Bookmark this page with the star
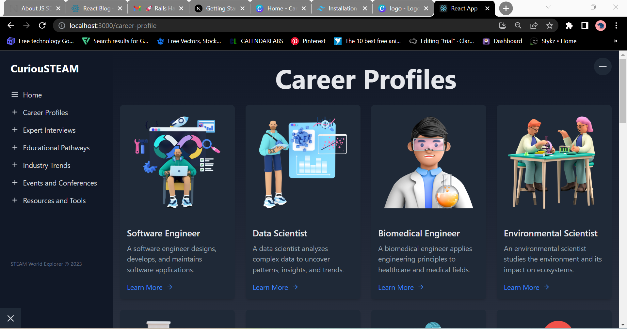The image size is (627, 329). (550, 25)
